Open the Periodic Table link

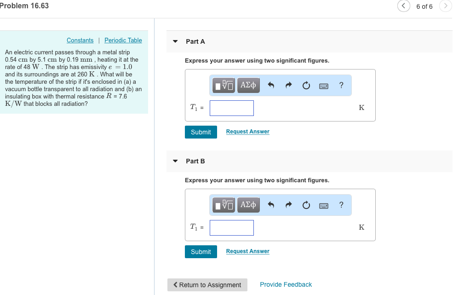coord(123,40)
